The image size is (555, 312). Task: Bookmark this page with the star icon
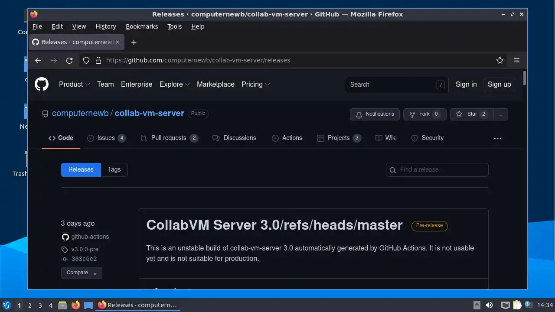[x=500, y=60]
